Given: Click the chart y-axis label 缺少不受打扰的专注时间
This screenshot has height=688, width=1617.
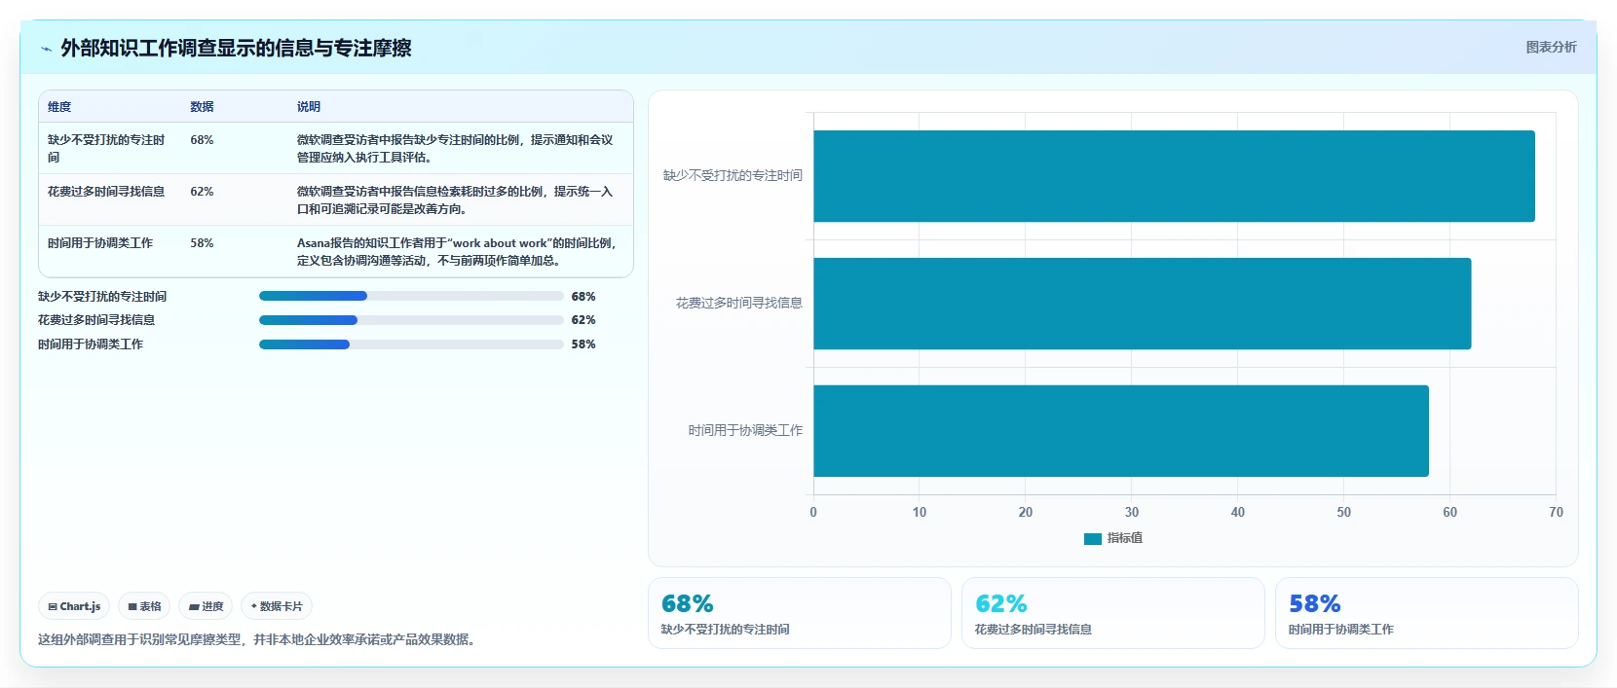Looking at the screenshot, I should [x=733, y=176].
